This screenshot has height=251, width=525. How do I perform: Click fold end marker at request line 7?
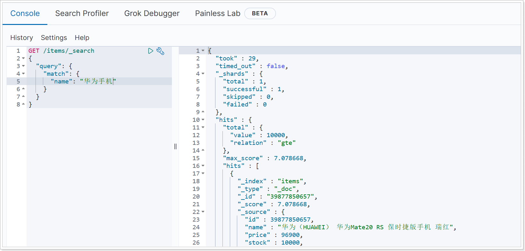pyautogui.click(x=23, y=97)
